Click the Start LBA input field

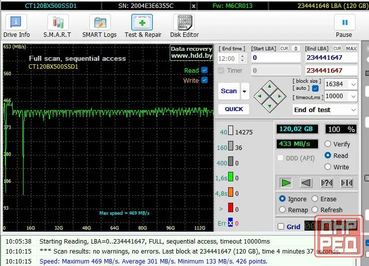(276, 58)
